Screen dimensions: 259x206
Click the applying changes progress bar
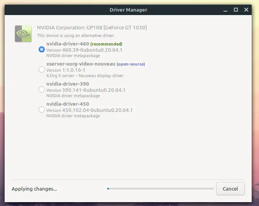161,189
